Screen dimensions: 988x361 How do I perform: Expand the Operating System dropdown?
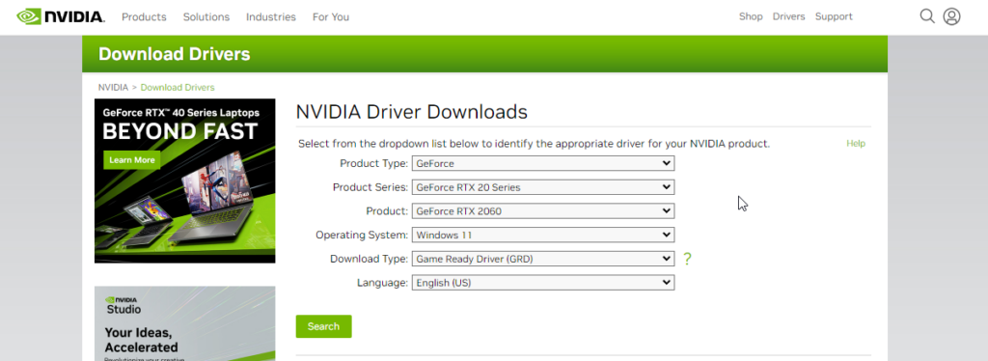pos(543,235)
